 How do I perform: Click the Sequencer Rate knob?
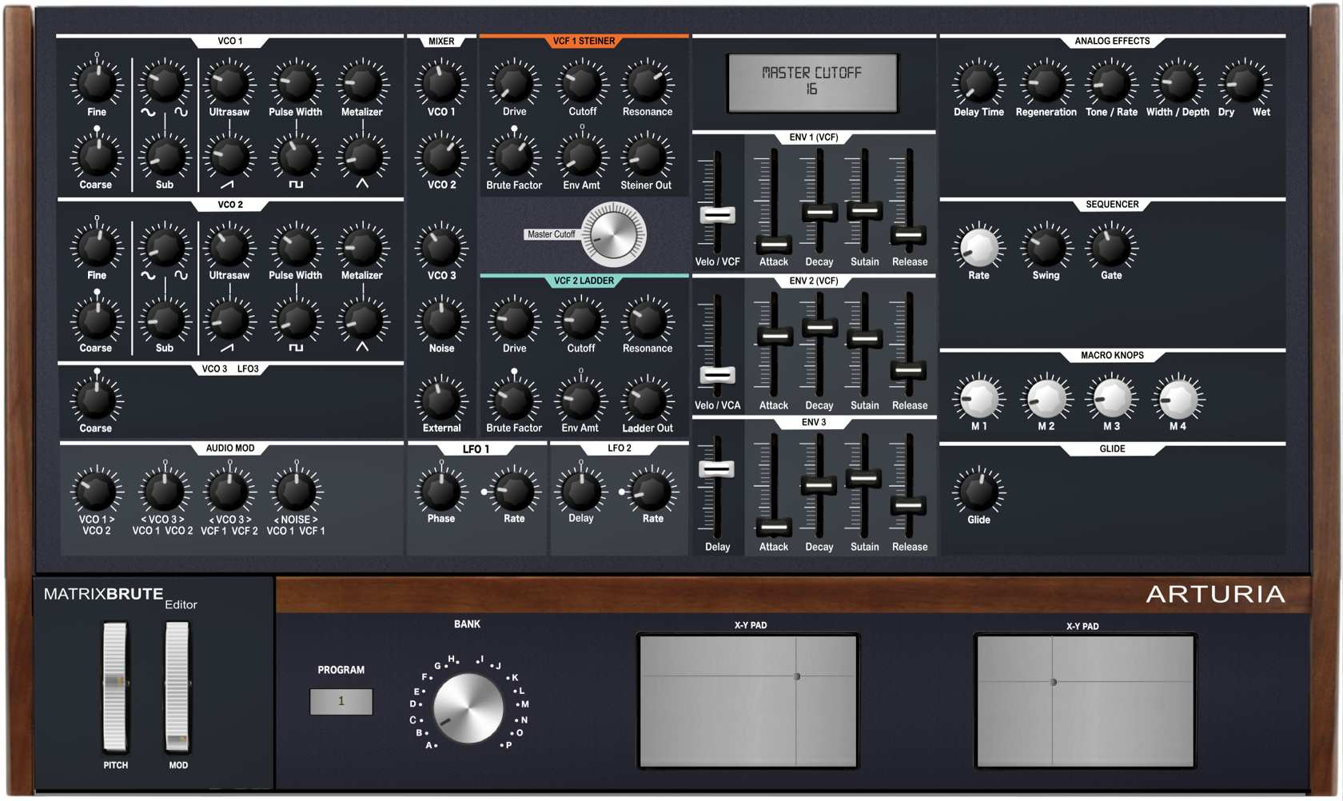978,246
